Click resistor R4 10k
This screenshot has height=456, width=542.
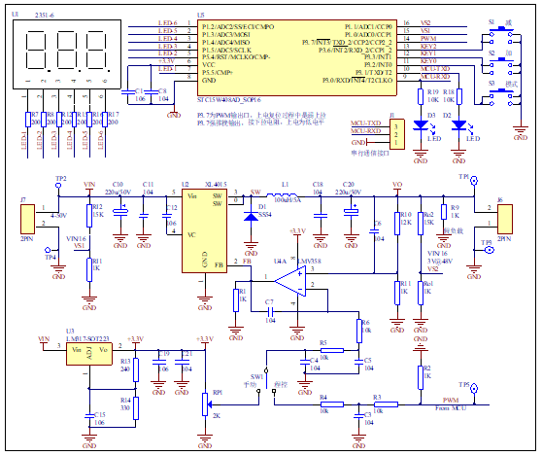(x=332, y=404)
